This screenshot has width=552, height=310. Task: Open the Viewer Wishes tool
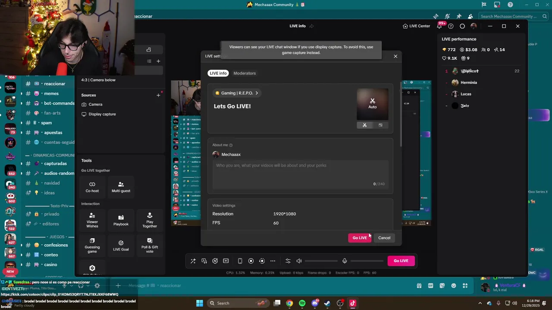coord(92,220)
